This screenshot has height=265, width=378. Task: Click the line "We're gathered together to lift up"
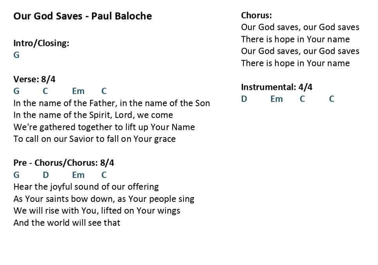pos(104,127)
